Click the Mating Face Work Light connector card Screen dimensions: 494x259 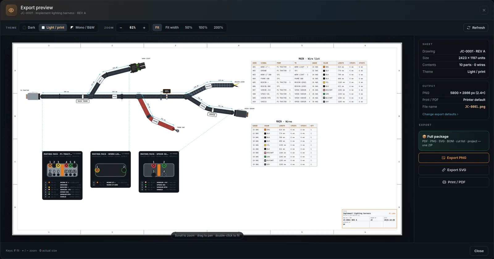(111, 169)
